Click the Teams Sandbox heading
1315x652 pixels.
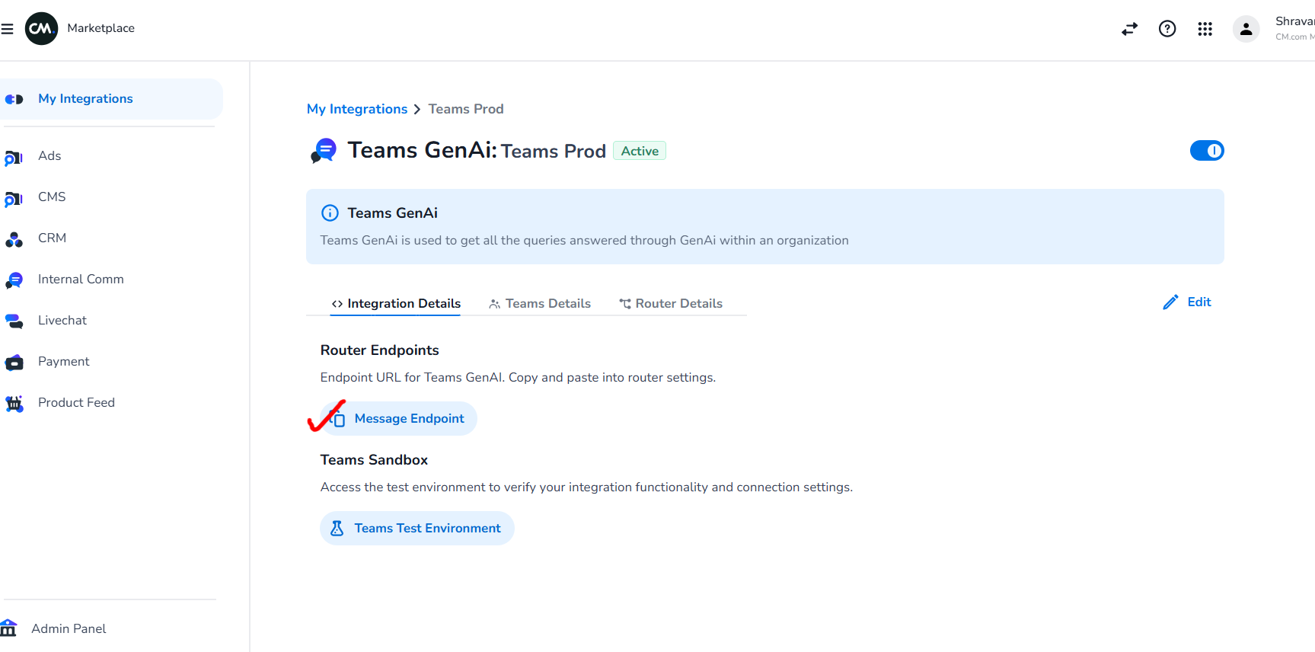(375, 460)
